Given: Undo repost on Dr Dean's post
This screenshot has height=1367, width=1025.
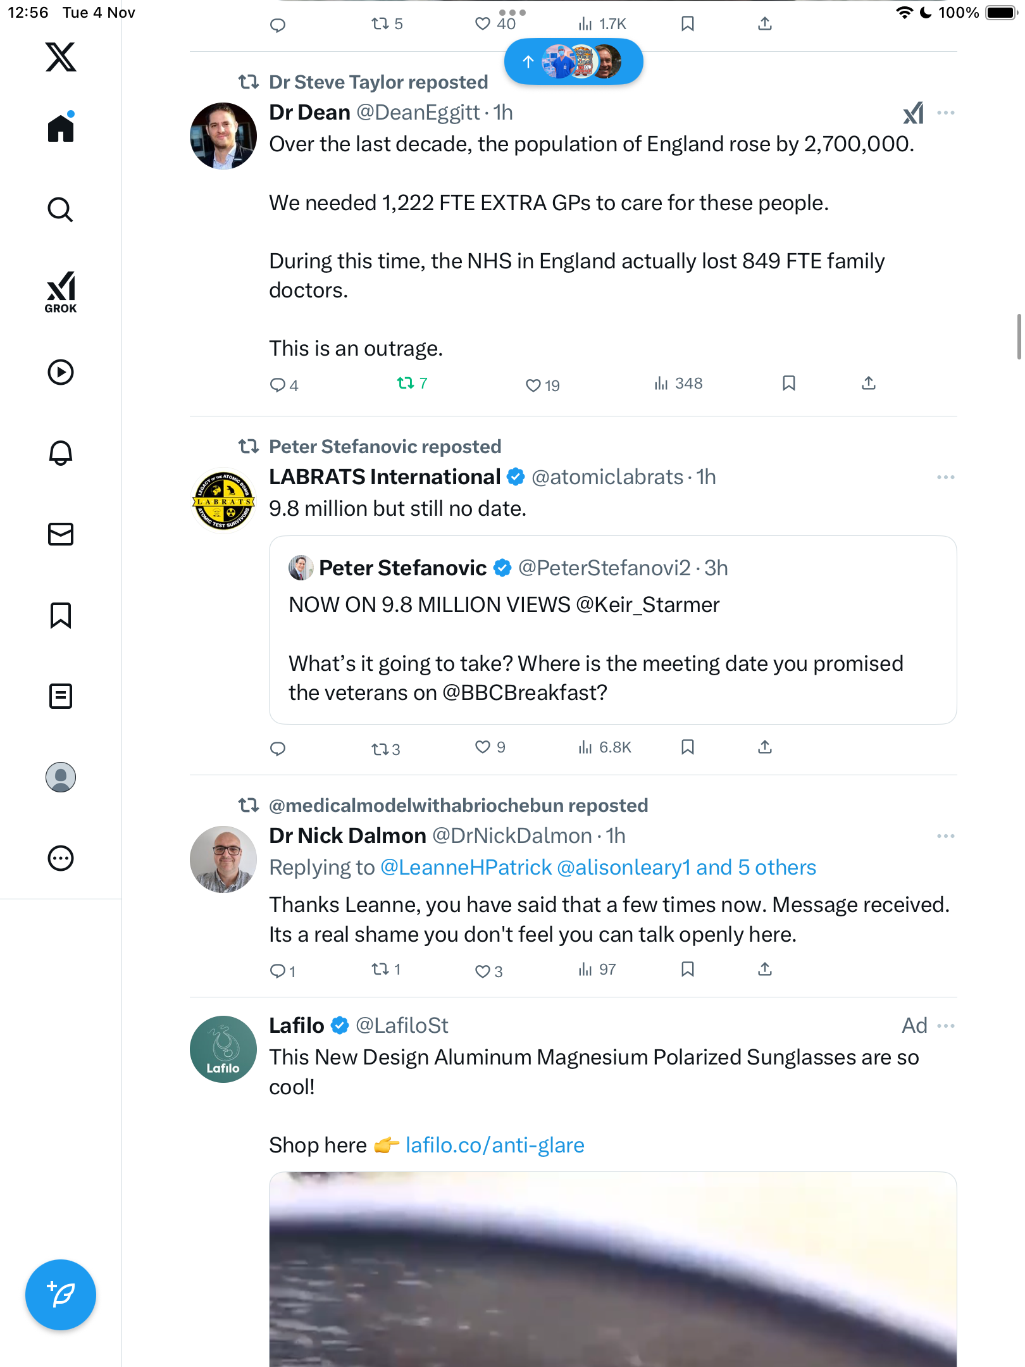Looking at the screenshot, I should click(406, 384).
